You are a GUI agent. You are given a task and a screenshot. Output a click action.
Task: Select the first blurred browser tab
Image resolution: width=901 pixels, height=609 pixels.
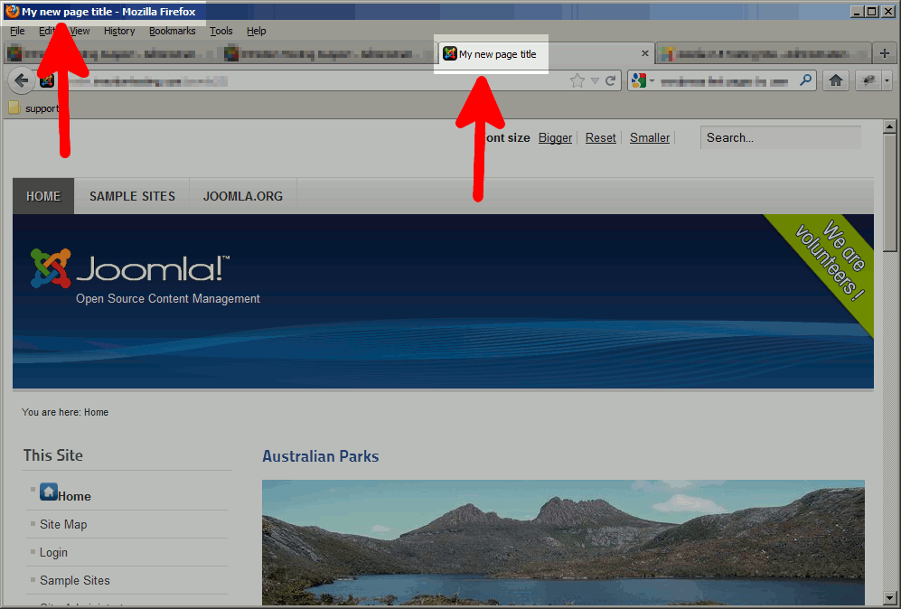[112, 54]
